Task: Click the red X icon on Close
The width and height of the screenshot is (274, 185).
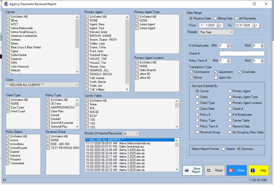Action: [x=231, y=170]
